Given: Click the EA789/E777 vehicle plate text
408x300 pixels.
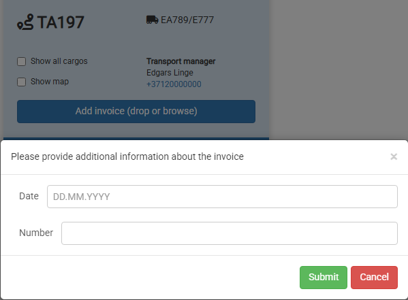Looking at the screenshot, I should point(187,20).
